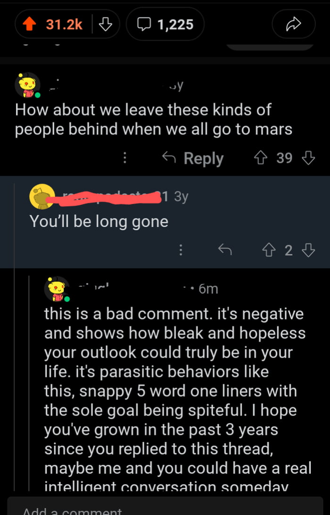Tap the share arrow button
Screen dimensions: 330x515
293,25
